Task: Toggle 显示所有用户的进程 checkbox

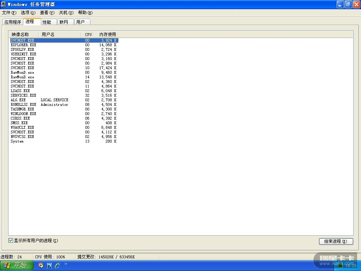Action: tap(11, 241)
